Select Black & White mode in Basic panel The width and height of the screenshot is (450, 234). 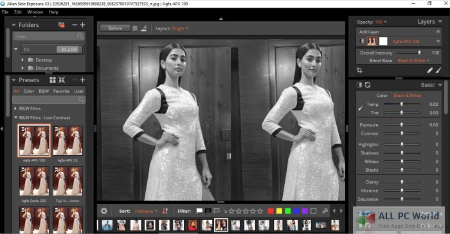click(407, 96)
